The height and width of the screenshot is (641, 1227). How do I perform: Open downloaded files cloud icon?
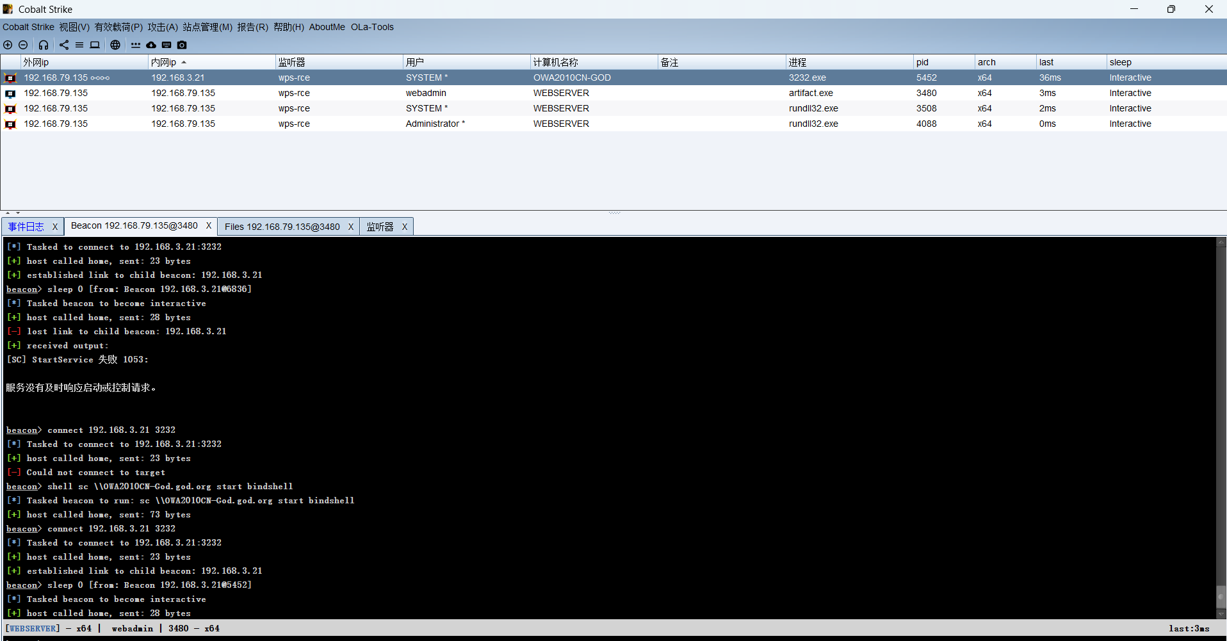151,45
